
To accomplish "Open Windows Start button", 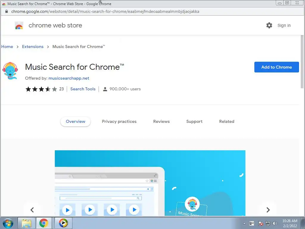I will pyautogui.click(x=8, y=223).
